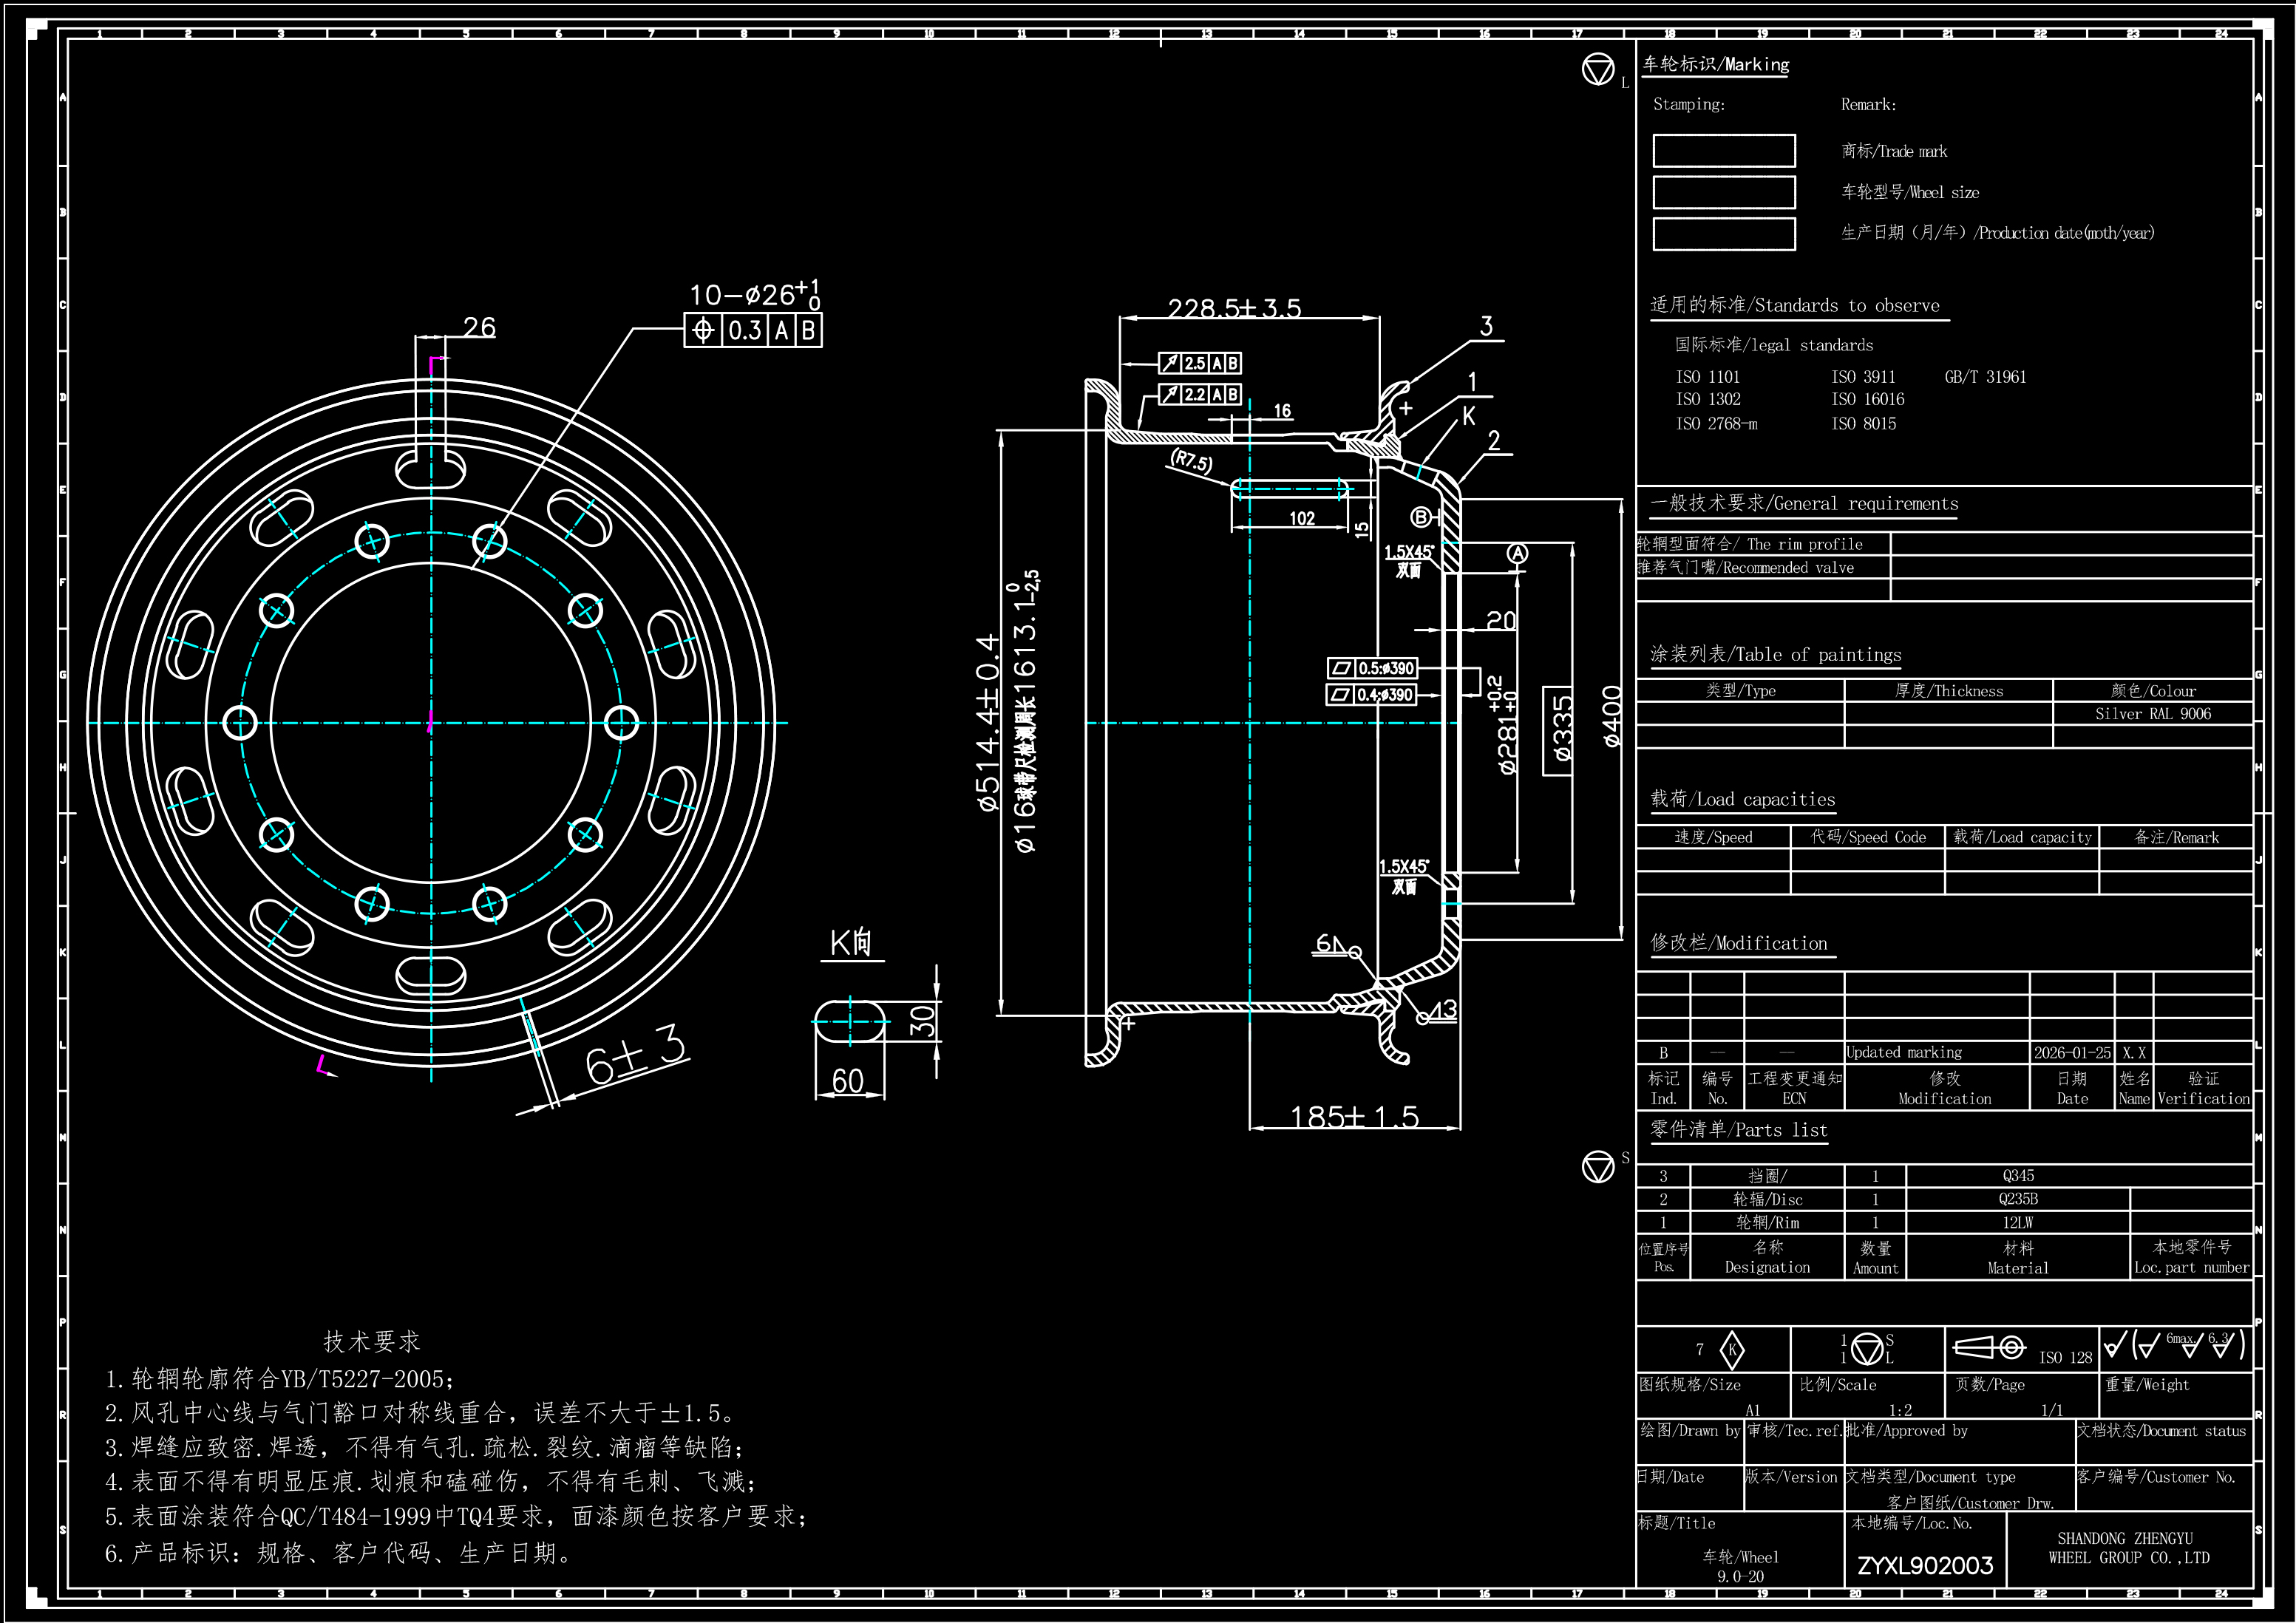Click the K向 view label

pos(851,942)
